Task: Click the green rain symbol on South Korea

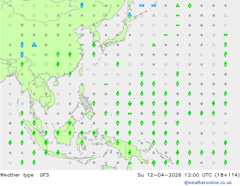Action: (94, 45)
